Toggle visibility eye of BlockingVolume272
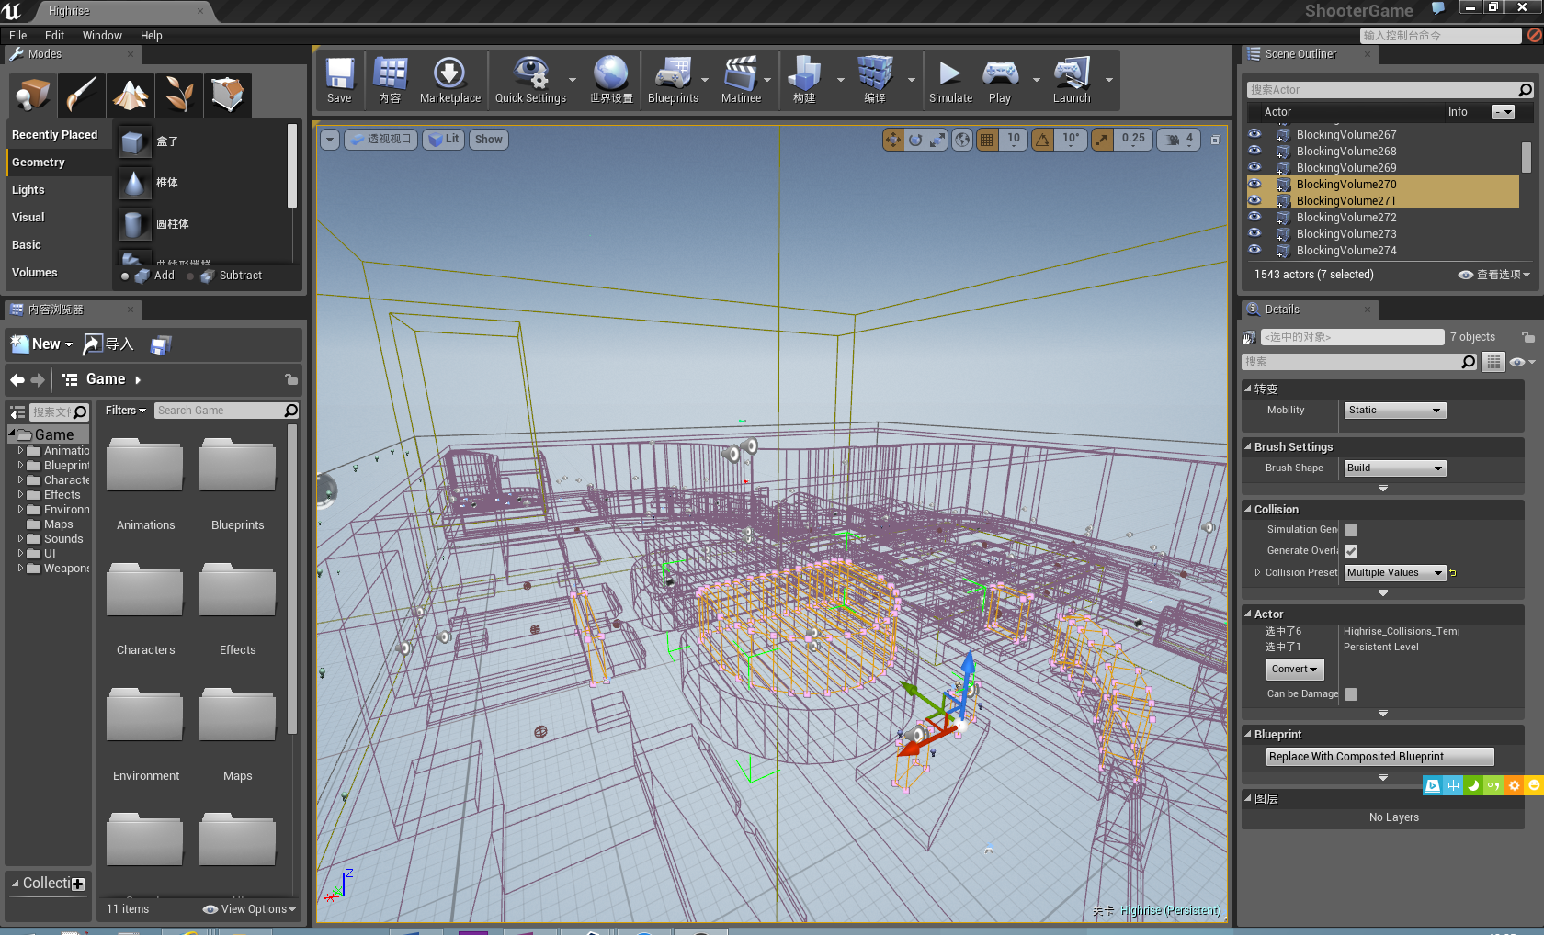The width and height of the screenshot is (1544, 935). [x=1254, y=217]
